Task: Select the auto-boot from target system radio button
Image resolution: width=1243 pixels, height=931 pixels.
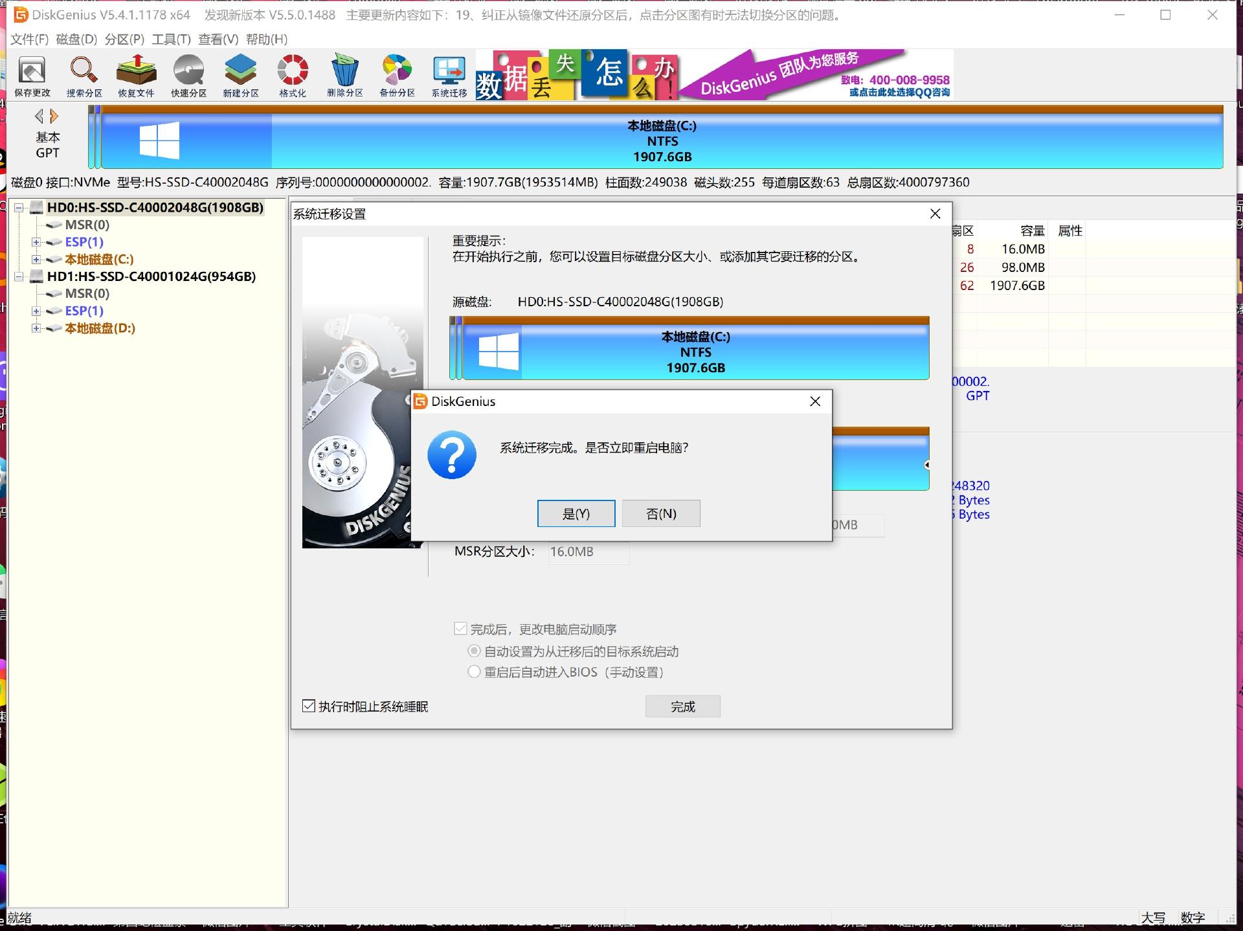Action: [x=474, y=651]
